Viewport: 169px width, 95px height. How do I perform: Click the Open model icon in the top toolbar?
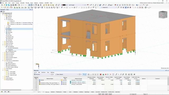pyautogui.click(x=4, y=5)
